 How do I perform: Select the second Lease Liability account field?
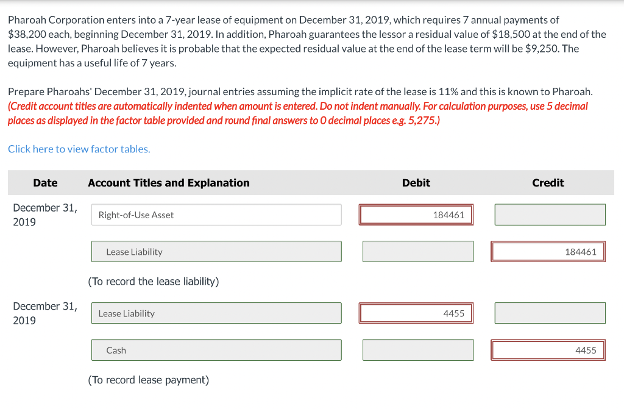tap(216, 313)
